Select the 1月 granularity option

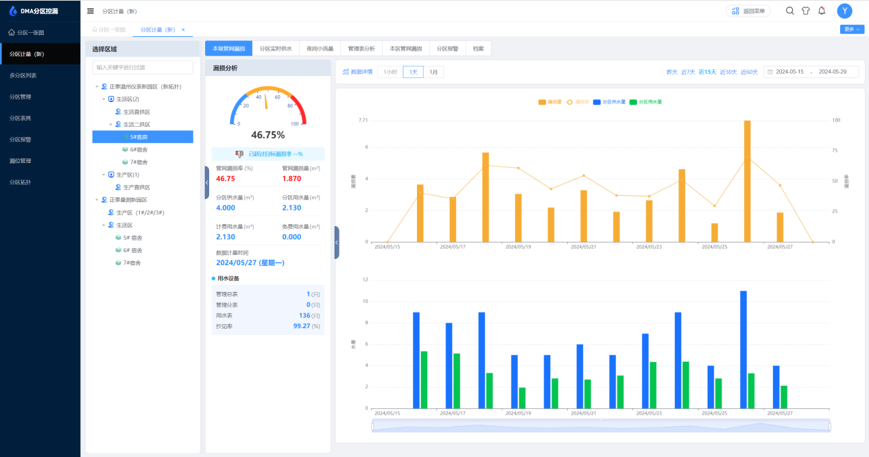click(x=433, y=72)
